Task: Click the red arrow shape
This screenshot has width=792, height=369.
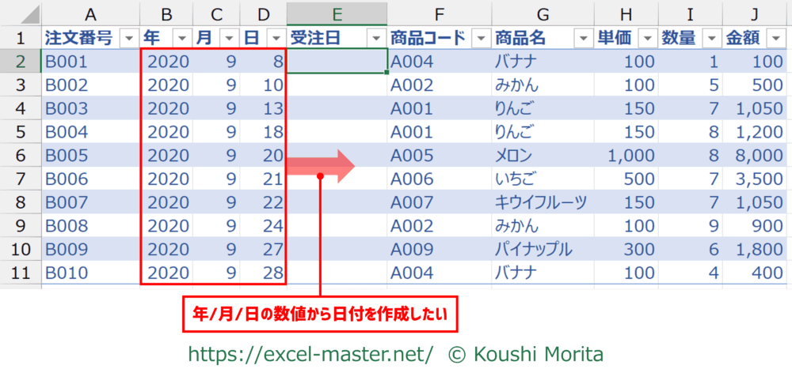Action: [x=322, y=166]
